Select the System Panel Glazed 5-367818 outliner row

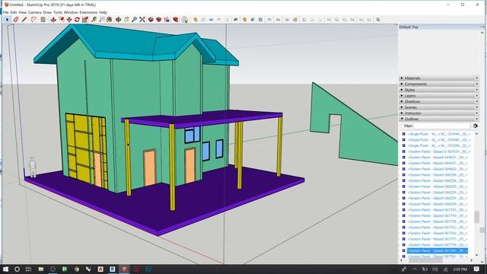pos(438,151)
